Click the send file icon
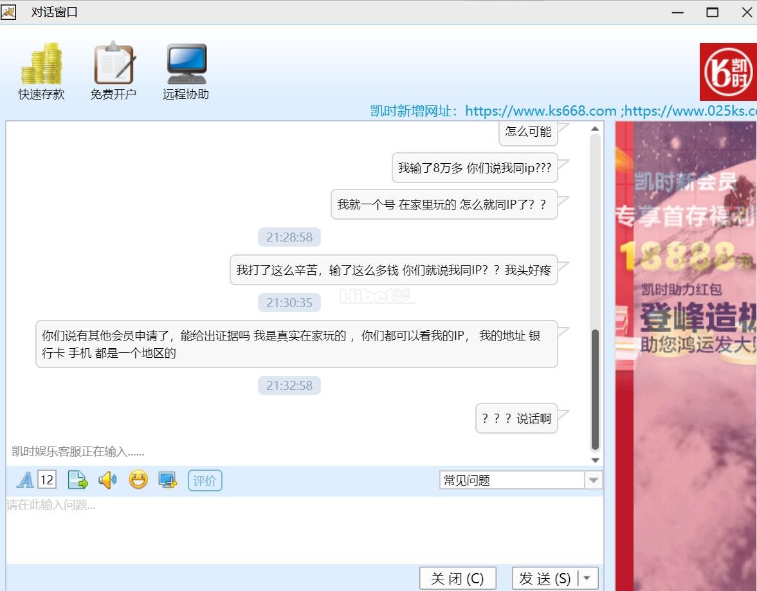Viewport: 757px width, 591px height. pos(77,480)
